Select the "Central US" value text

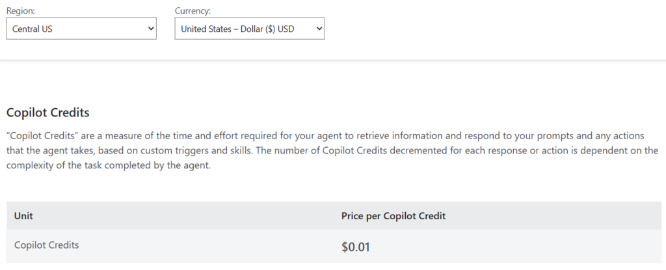tap(34, 29)
